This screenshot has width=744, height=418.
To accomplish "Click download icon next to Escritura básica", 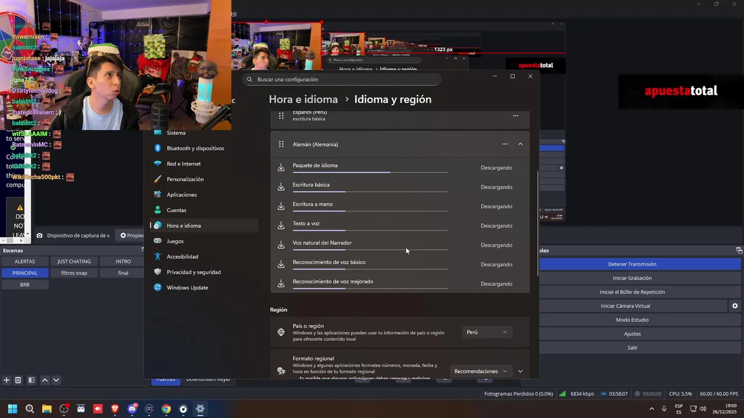I will (x=281, y=187).
